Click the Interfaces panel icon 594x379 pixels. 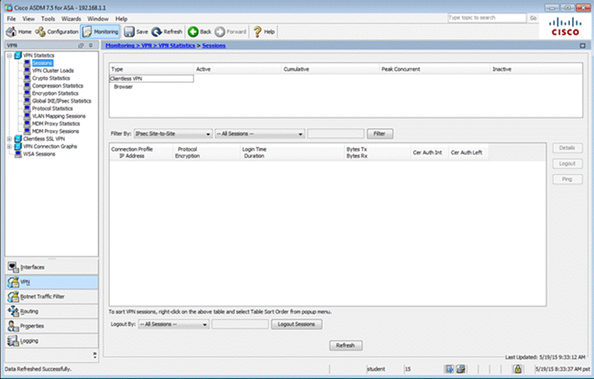pyautogui.click(x=13, y=267)
